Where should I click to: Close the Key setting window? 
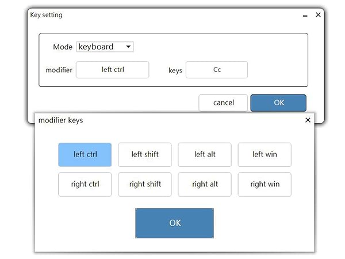point(318,15)
